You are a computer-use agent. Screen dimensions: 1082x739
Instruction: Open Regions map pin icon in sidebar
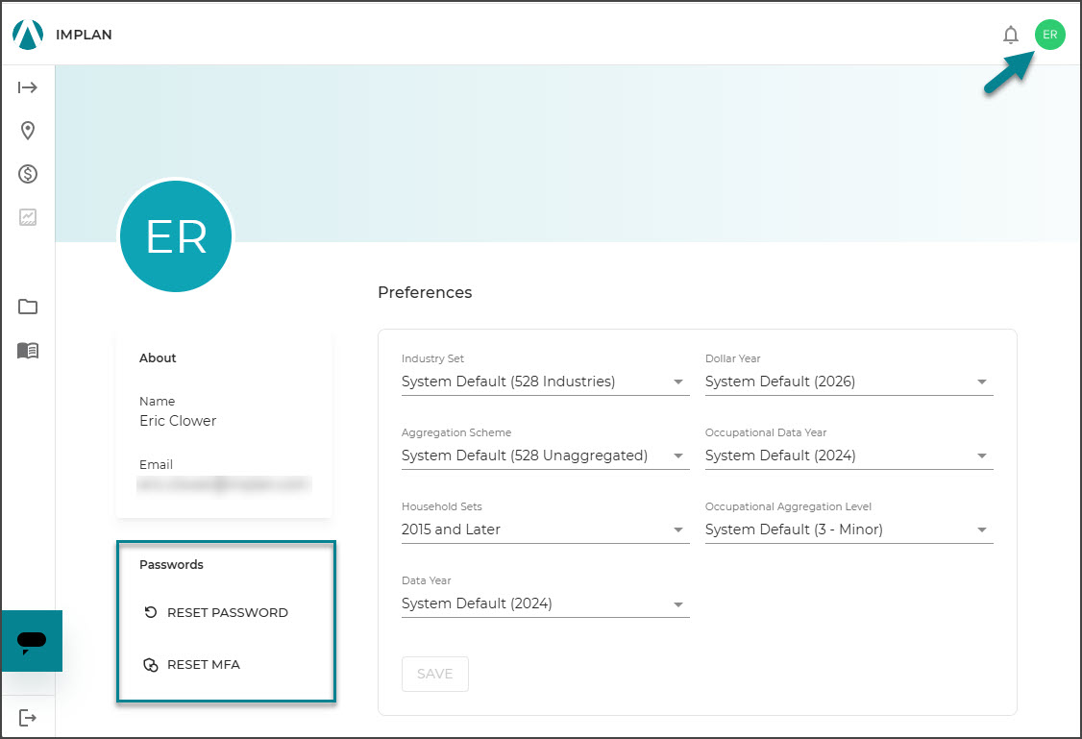(28, 131)
